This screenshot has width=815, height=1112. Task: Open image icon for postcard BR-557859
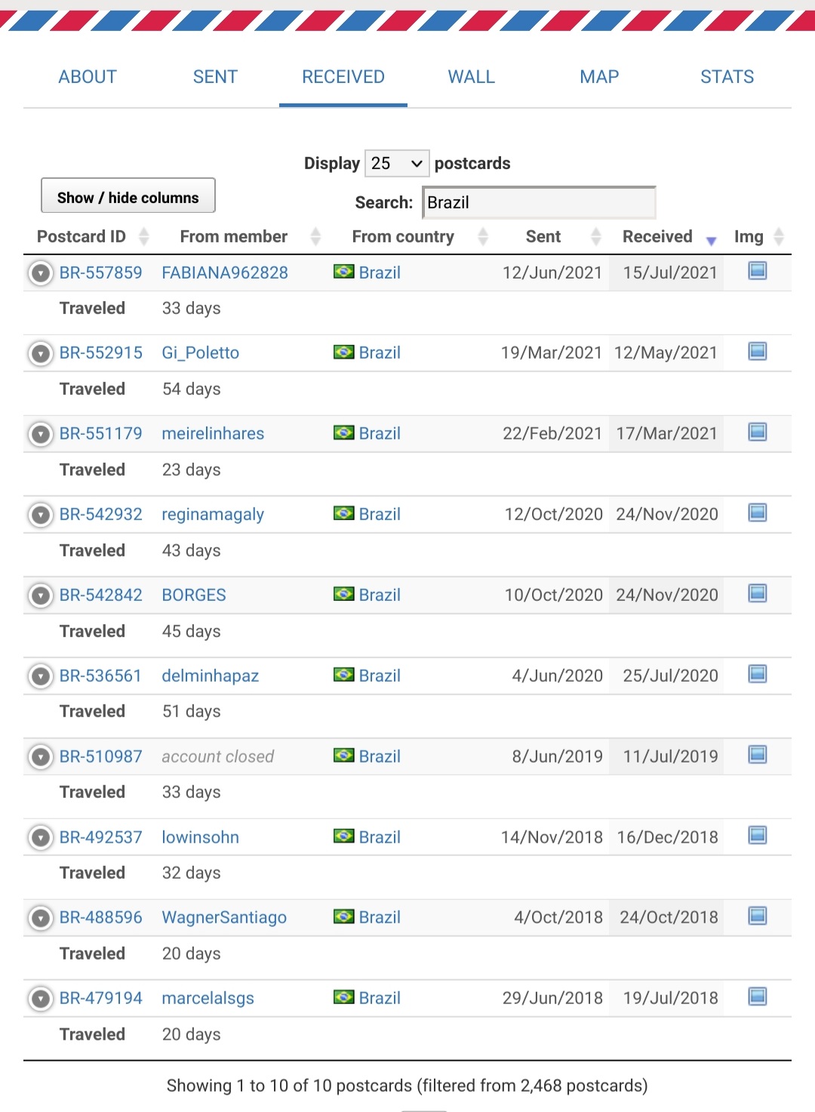tap(757, 271)
